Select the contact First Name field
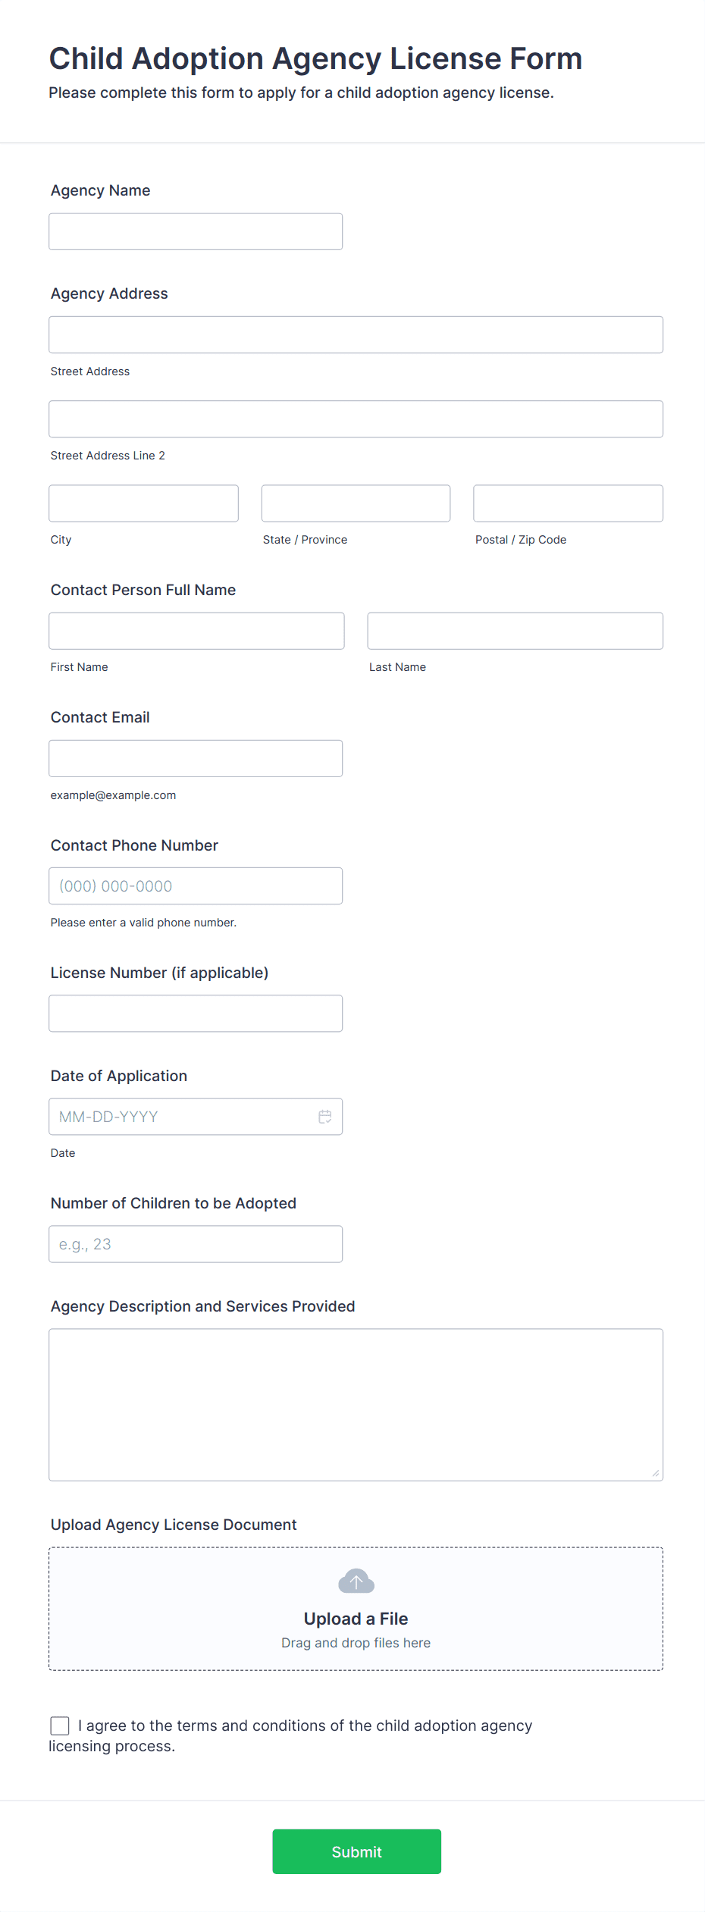705x1912 pixels. 196,631
